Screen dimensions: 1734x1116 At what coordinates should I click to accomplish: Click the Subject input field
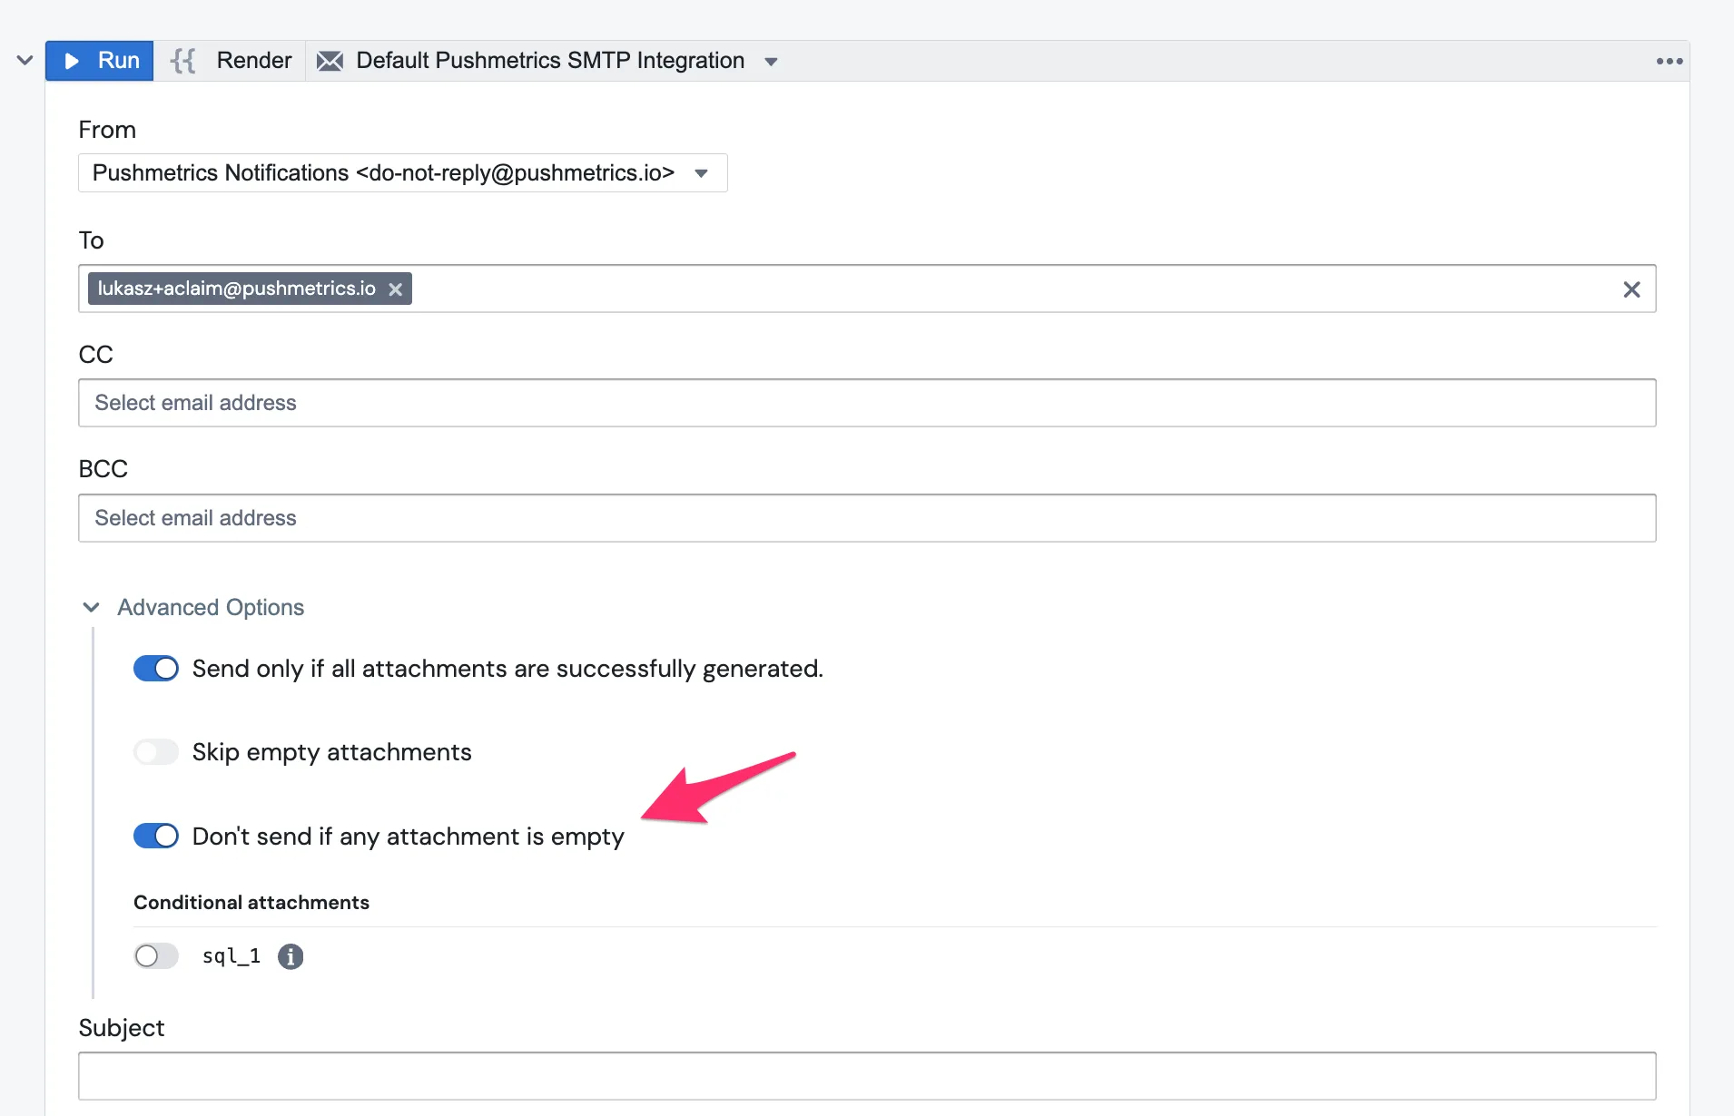[867, 1076]
